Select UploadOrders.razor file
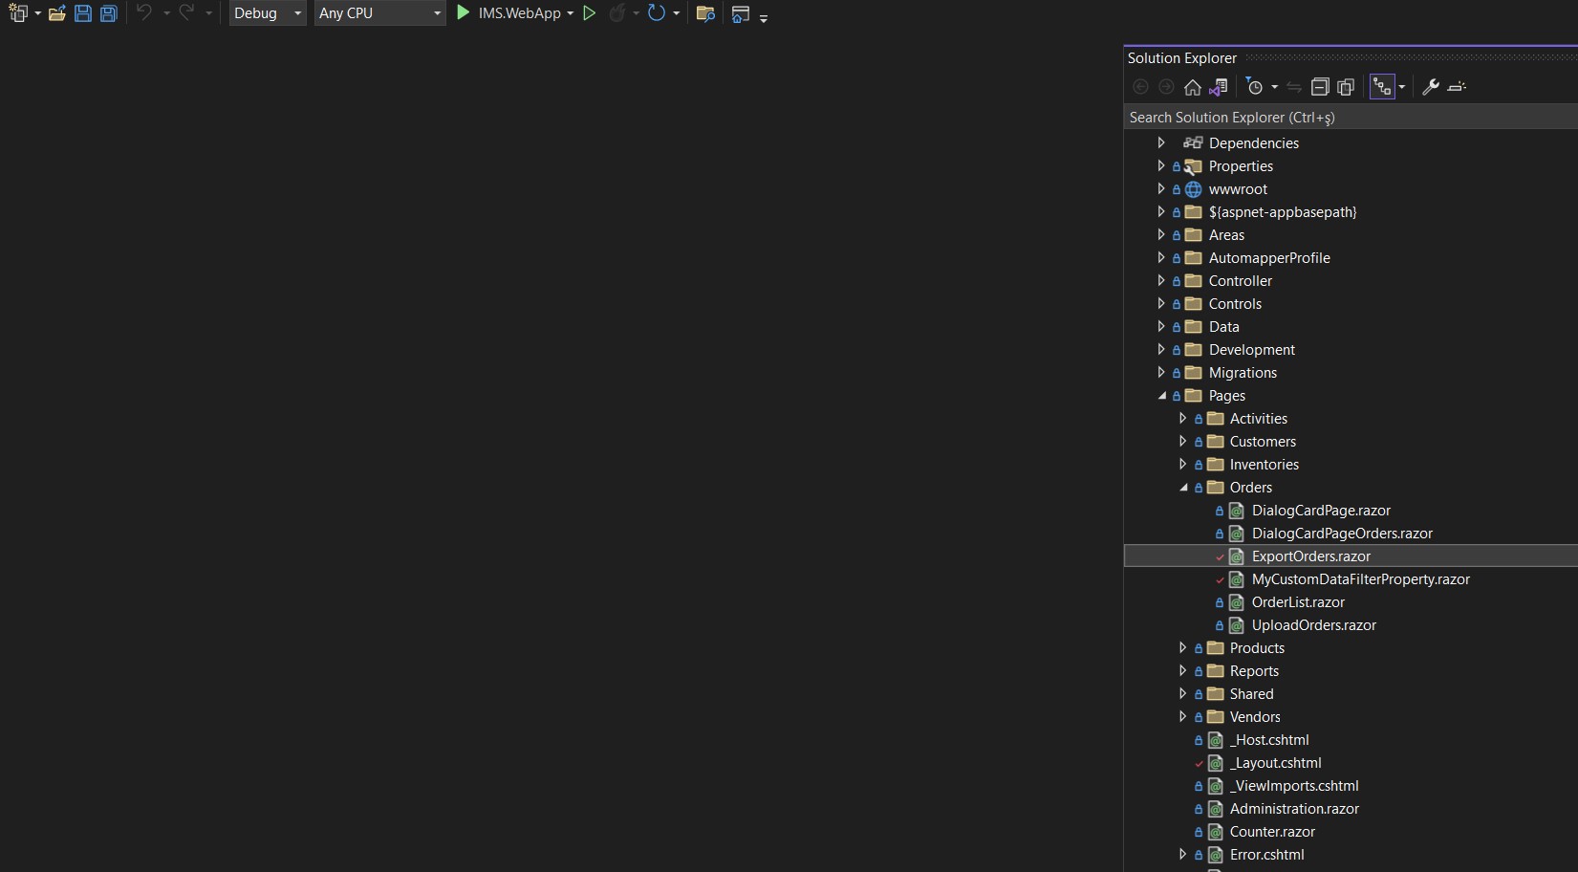The height and width of the screenshot is (872, 1578). [1314, 624]
